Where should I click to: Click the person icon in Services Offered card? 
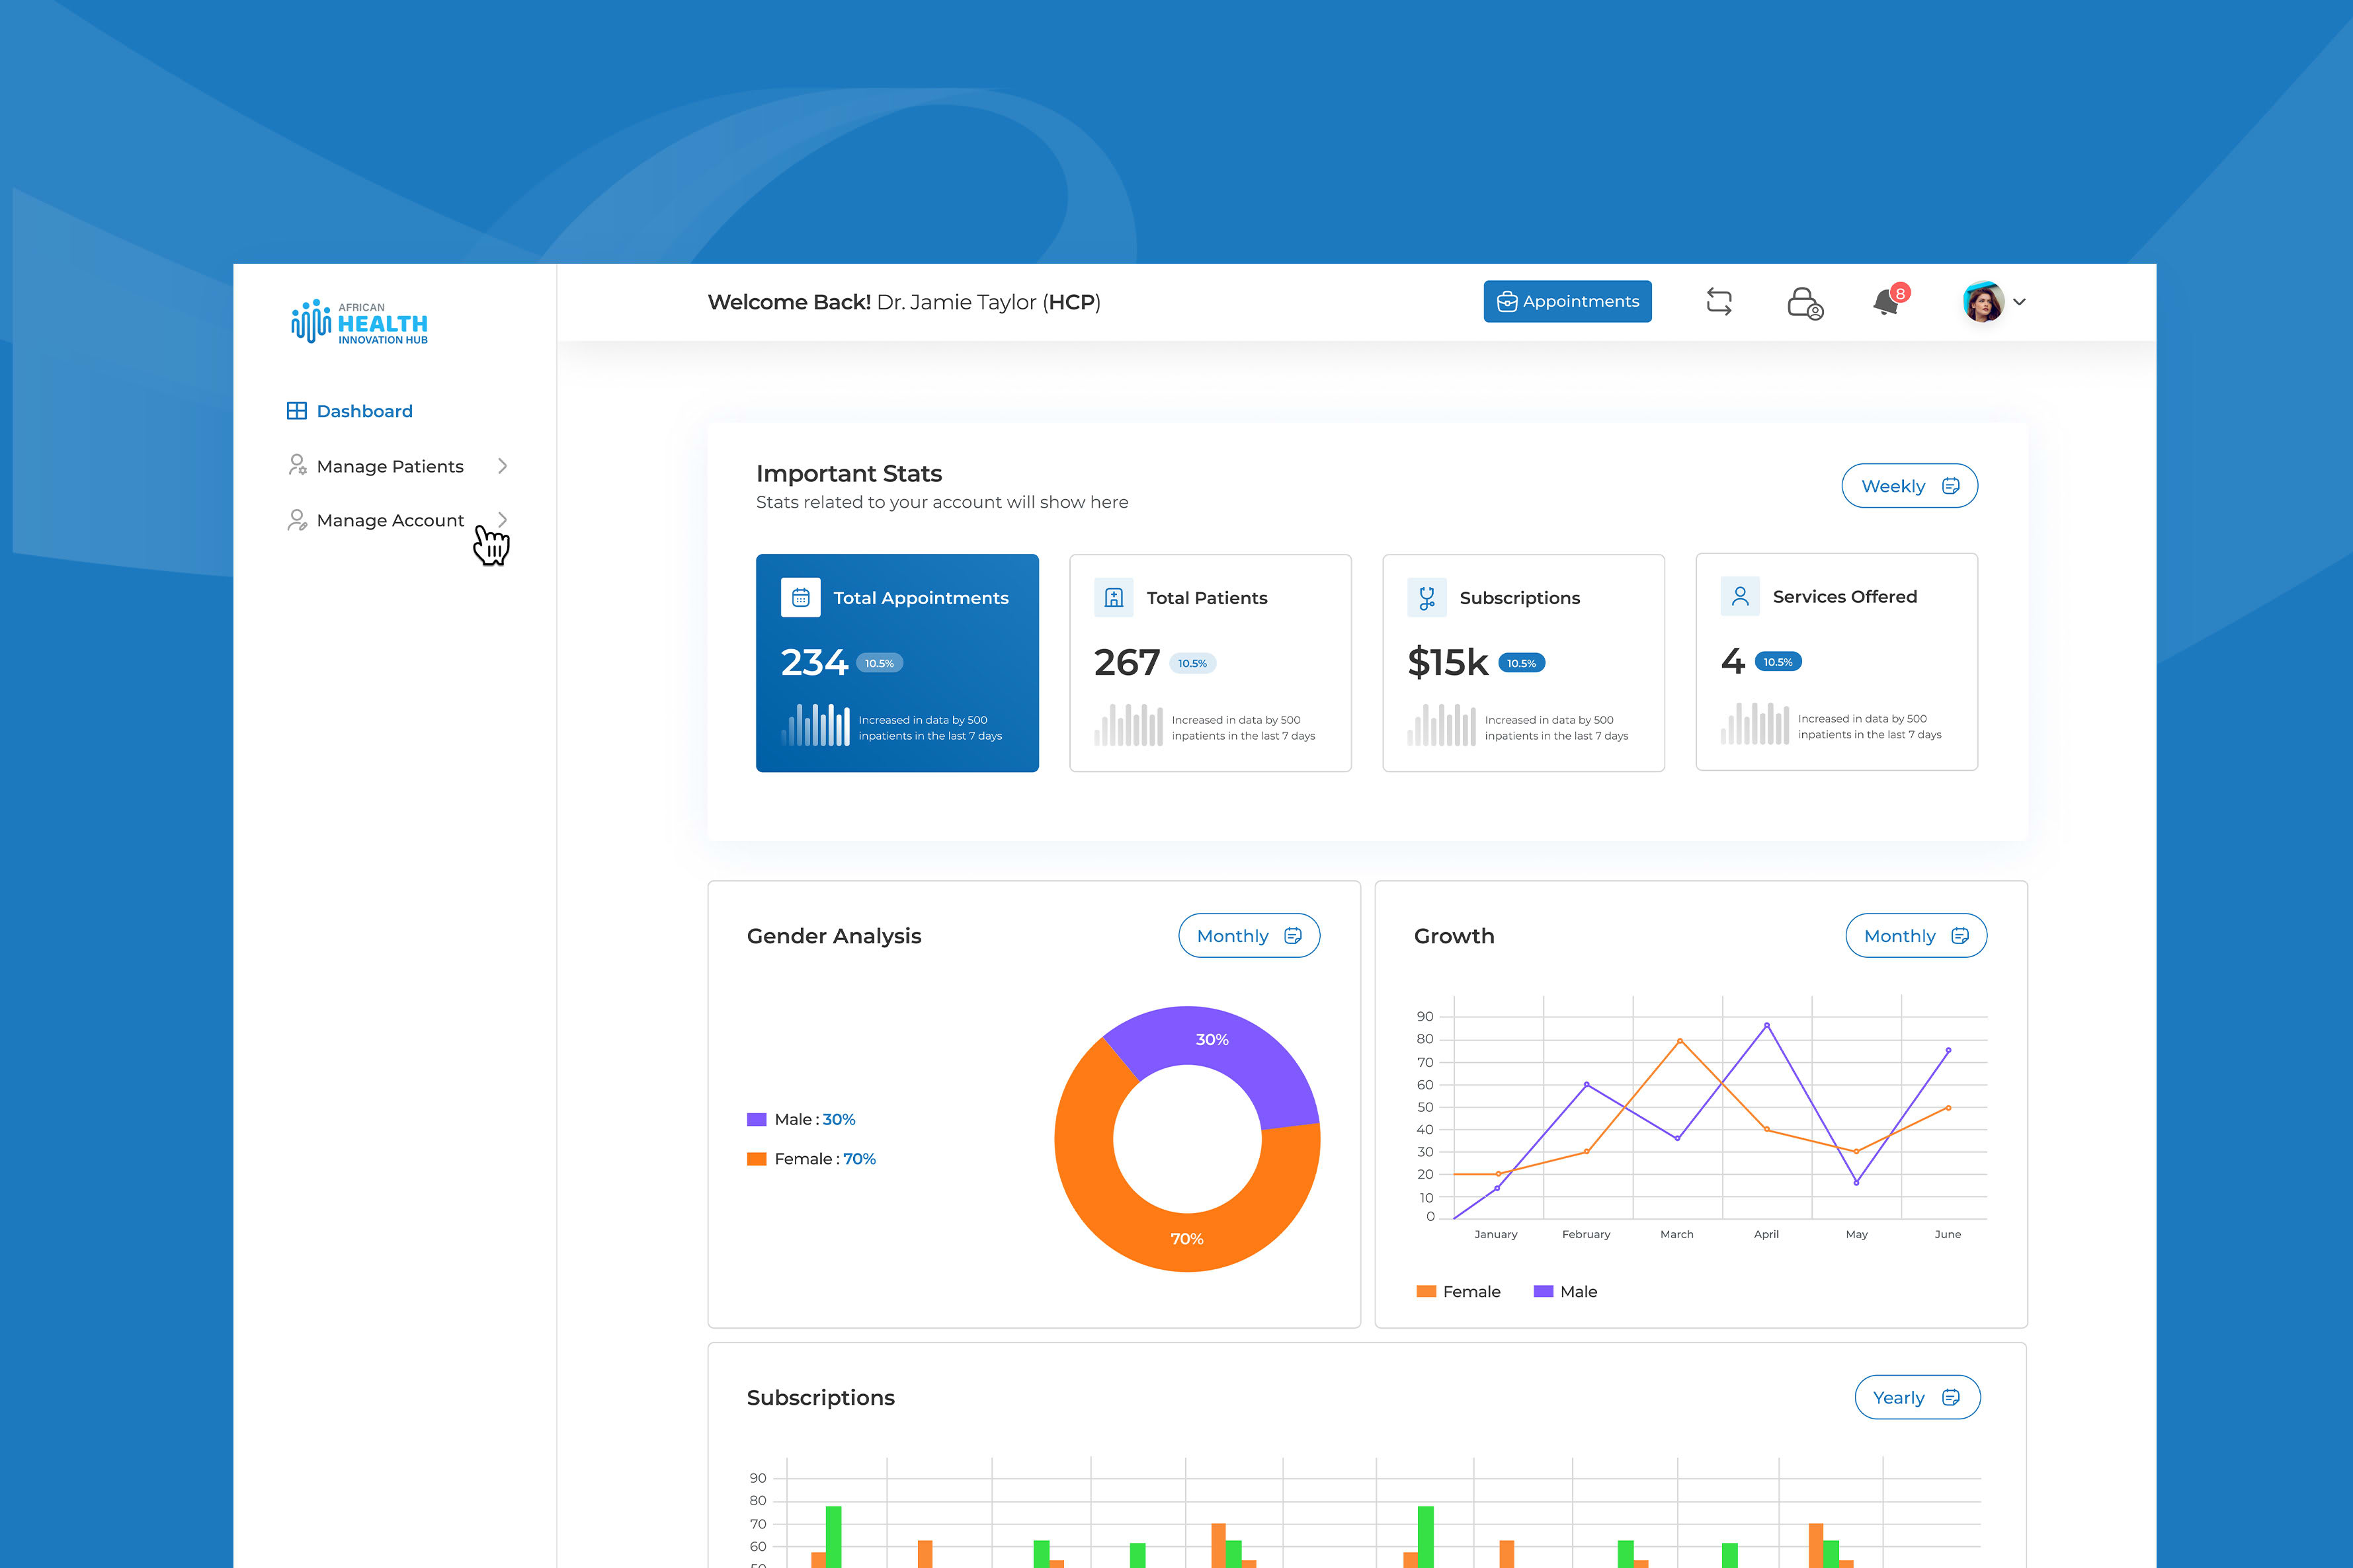click(x=1740, y=597)
